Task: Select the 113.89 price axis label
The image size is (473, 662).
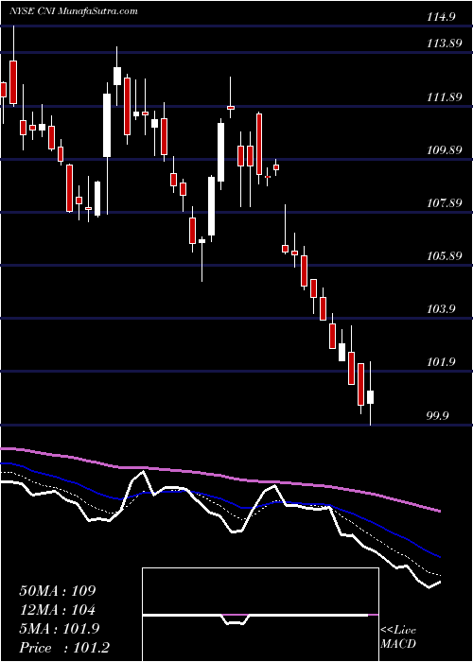Action: pos(444,44)
